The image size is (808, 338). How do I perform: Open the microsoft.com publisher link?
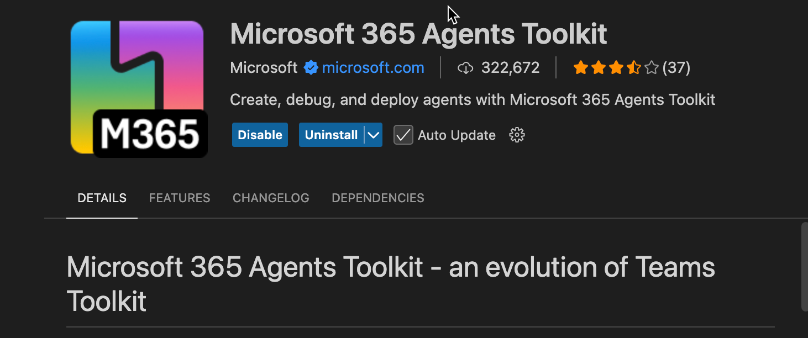click(x=373, y=68)
